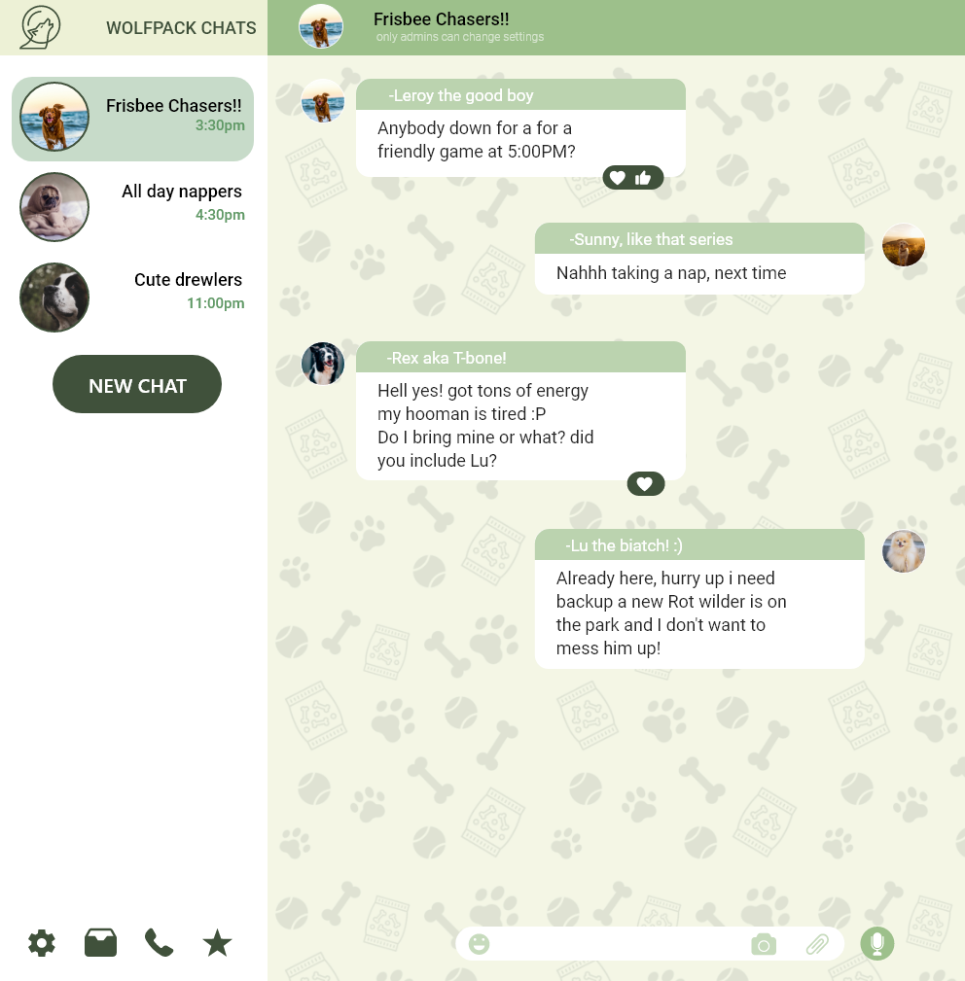Click Leroy's dog avatar beside his message
Viewport: 965px width, 981px height.
[x=323, y=101]
